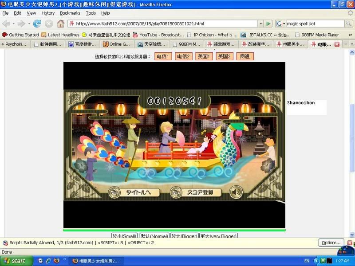Click the Forward navigation arrow

(x=21, y=23)
